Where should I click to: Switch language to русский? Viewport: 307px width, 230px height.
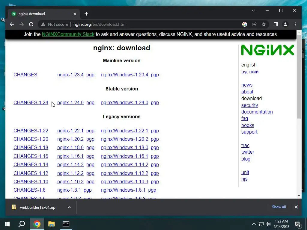point(250,72)
